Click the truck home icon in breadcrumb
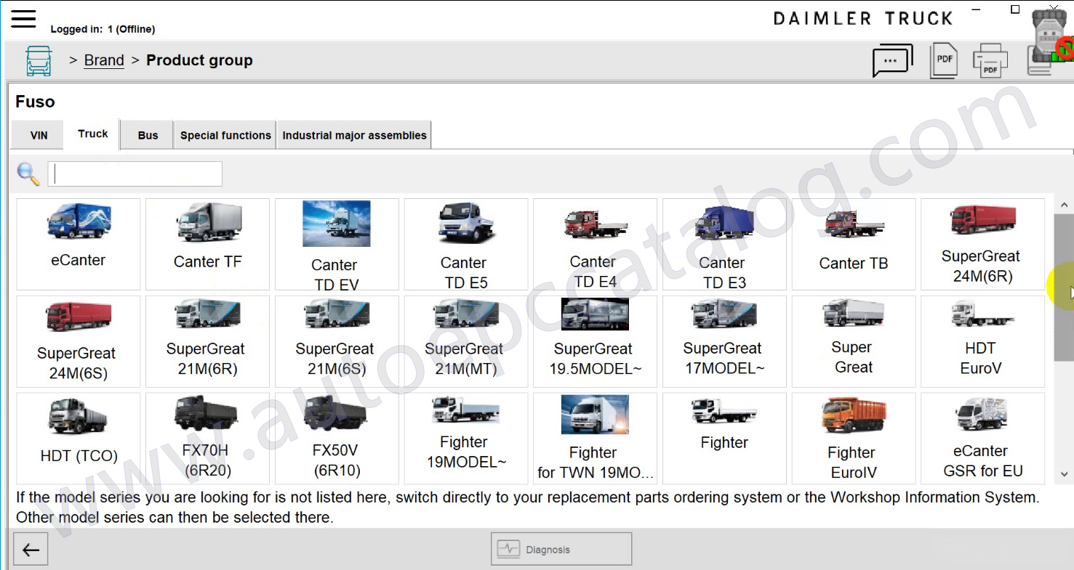The height and width of the screenshot is (570, 1074). click(39, 61)
